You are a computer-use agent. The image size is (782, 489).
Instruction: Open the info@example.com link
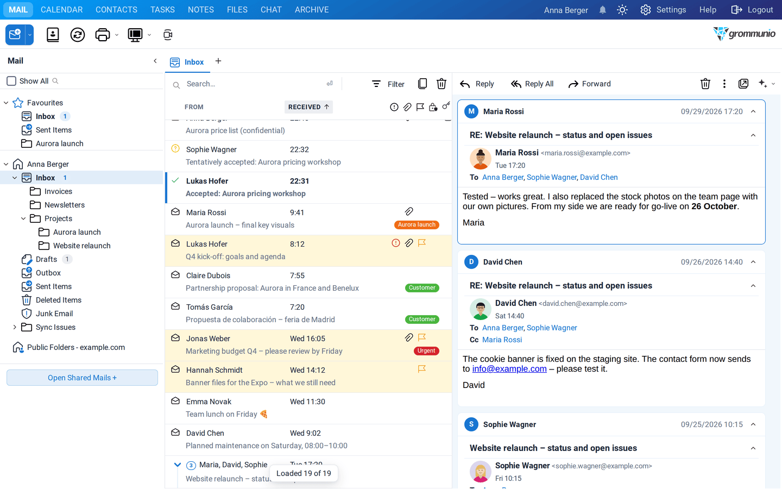pyautogui.click(x=509, y=369)
